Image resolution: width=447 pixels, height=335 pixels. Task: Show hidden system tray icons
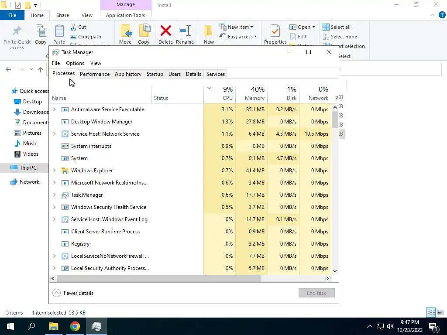(369, 326)
